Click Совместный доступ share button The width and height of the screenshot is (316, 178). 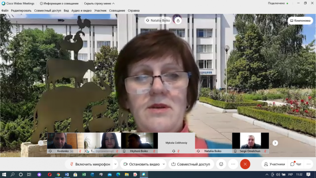[x=191, y=164]
